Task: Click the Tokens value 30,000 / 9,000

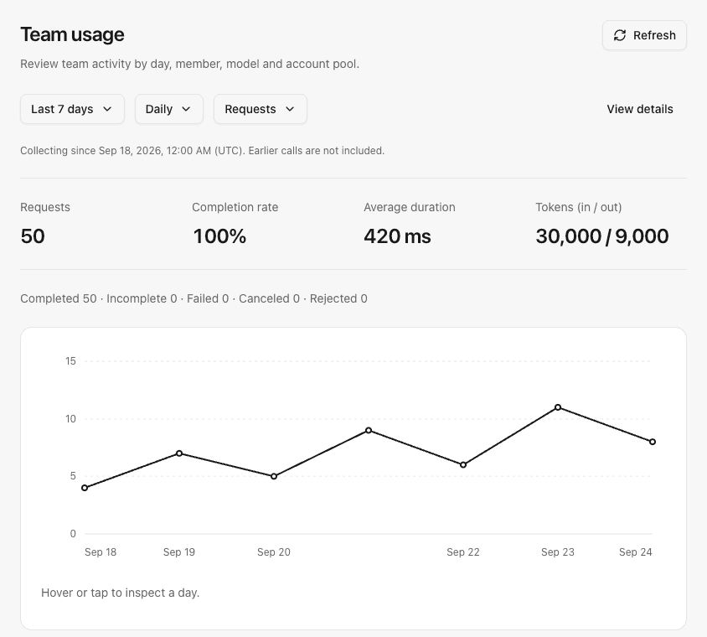Action: pos(602,236)
